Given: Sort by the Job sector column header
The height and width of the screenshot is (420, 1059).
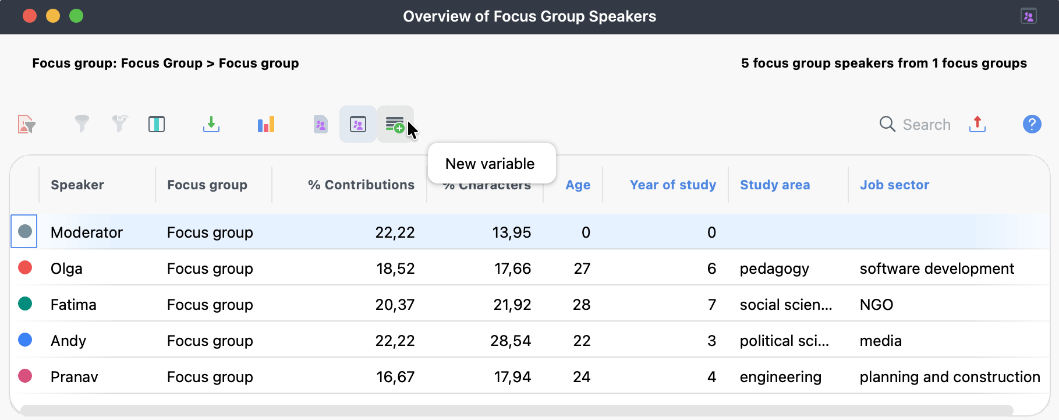Looking at the screenshot, I should click(895, 185).
